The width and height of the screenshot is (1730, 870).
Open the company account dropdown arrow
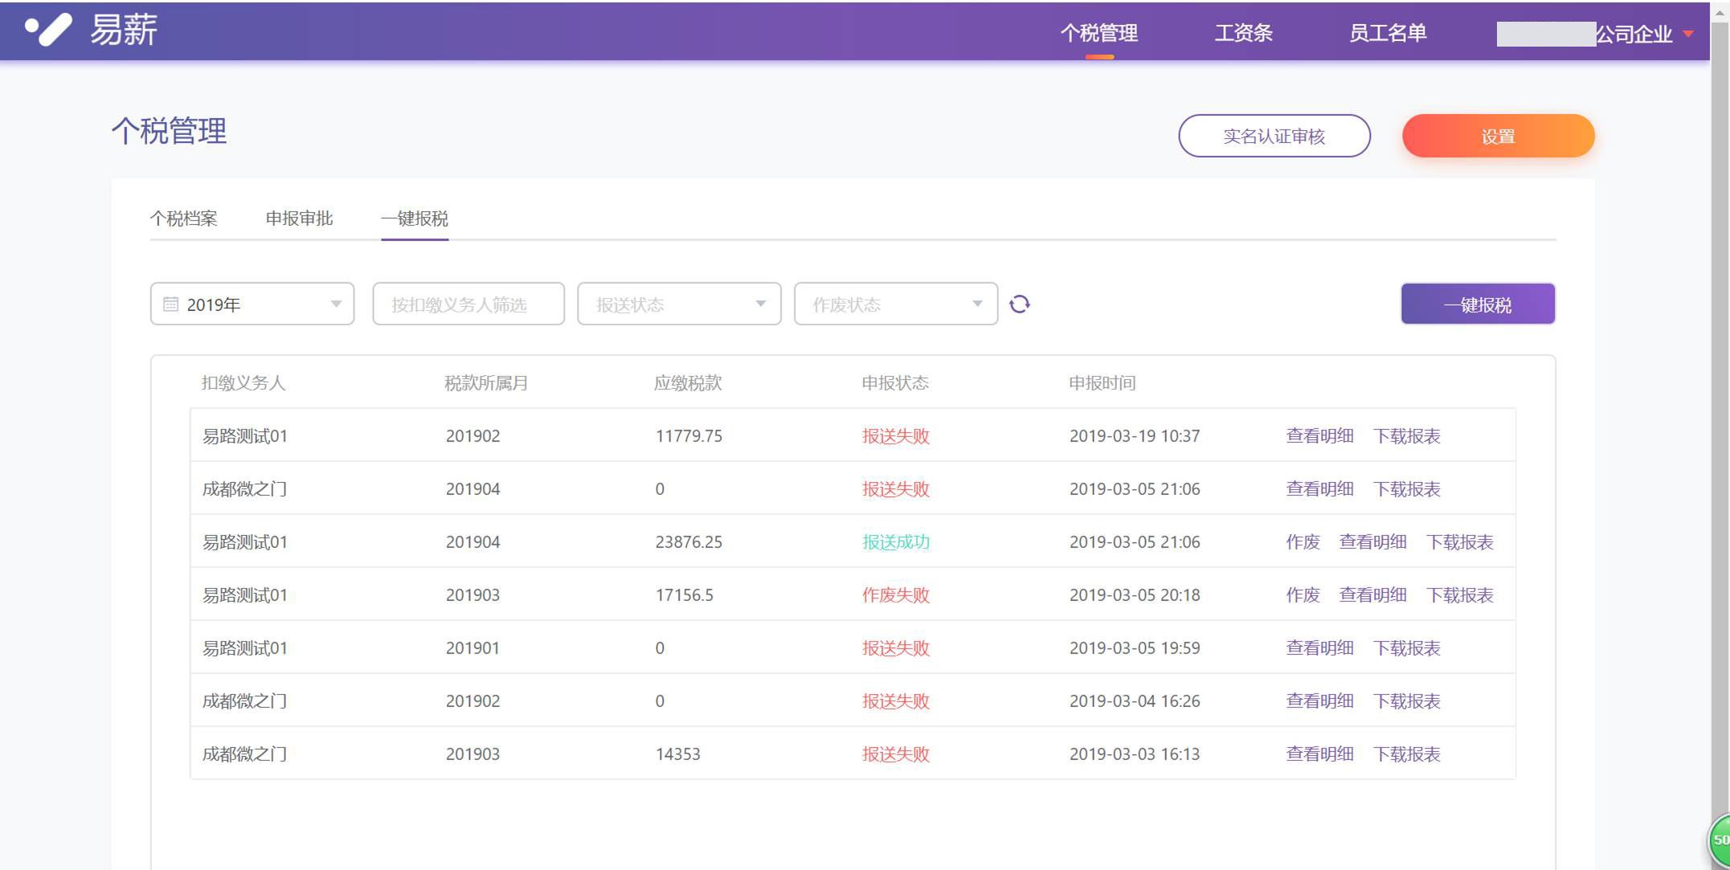(x=1688, y=34)
